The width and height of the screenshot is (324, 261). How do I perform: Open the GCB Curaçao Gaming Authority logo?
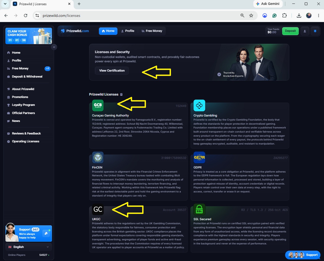(98, 105)
